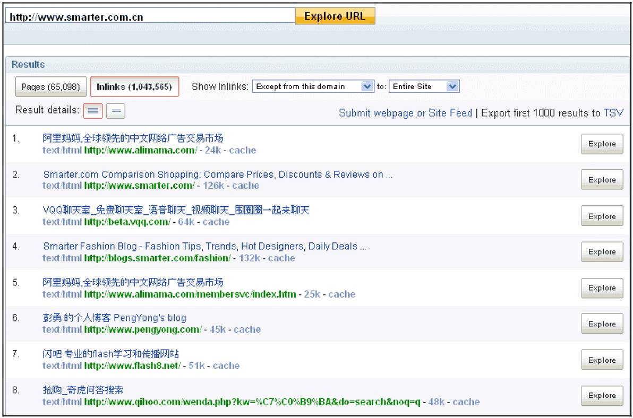Click the TSV export link

(x=613, y=113)
